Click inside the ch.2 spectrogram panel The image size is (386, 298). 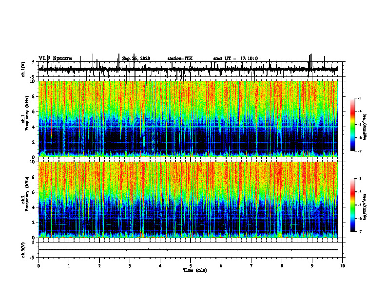coord(188,200)
